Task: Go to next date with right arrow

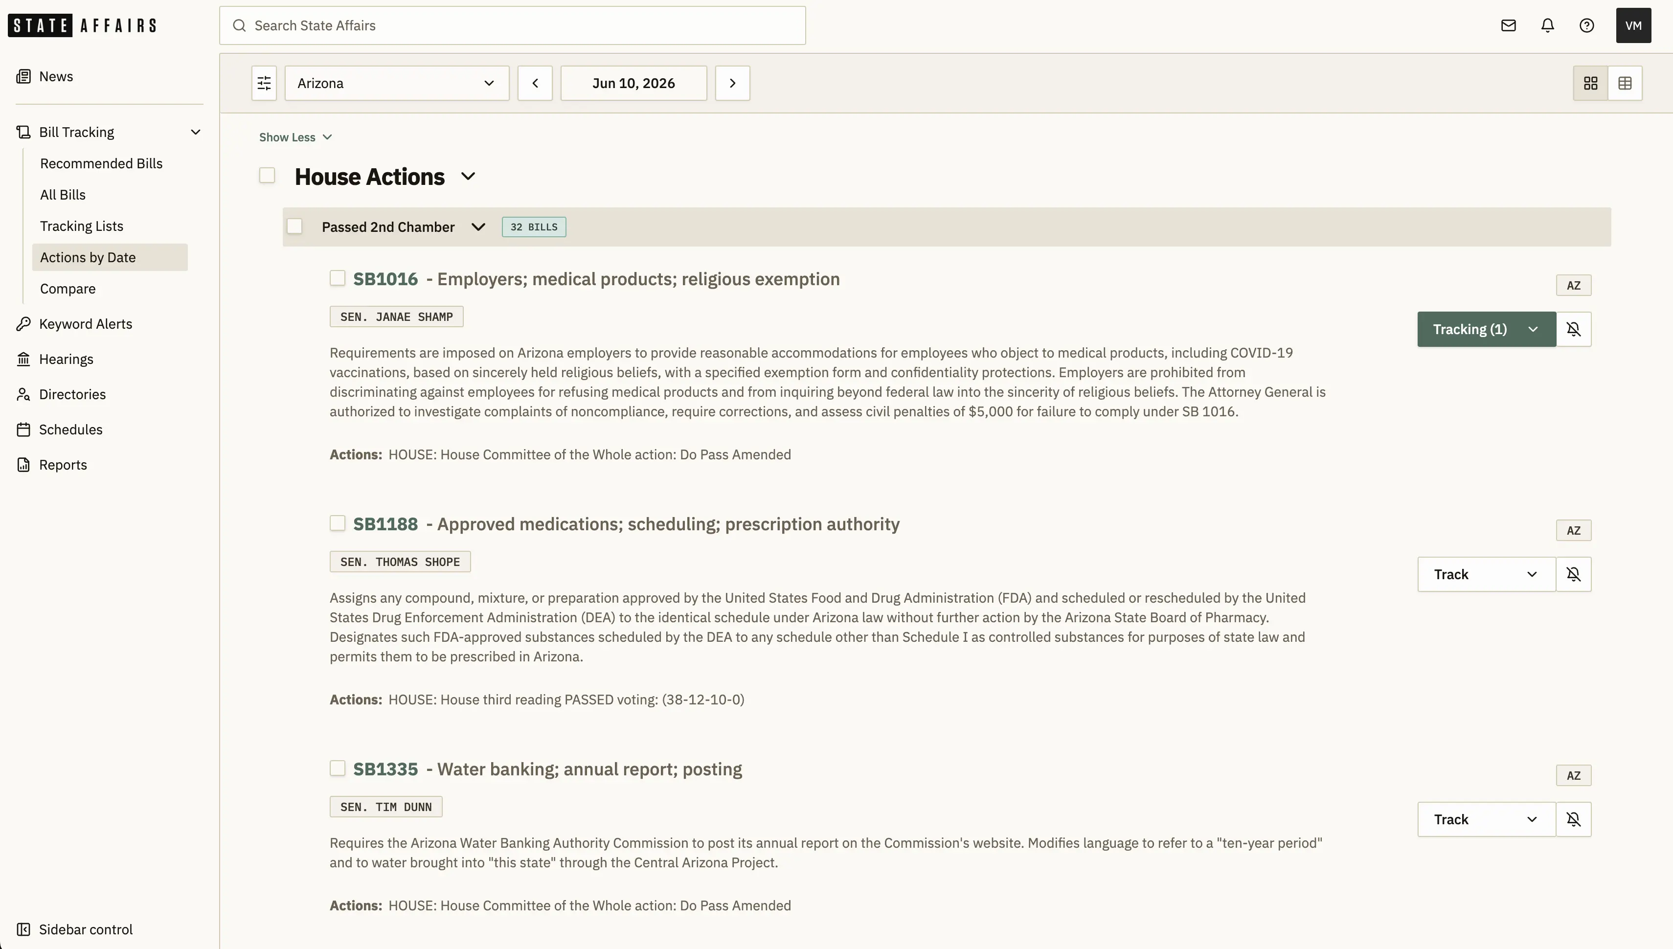Action: click(x=732, y=83)
